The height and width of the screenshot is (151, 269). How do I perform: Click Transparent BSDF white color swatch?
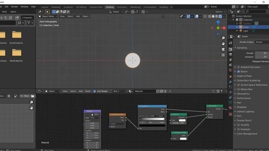click(x=183, y=138)
